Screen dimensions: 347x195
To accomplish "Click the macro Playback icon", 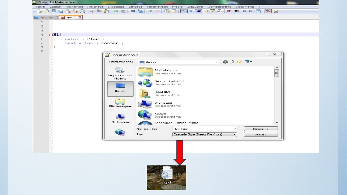I will coord(244,11).
